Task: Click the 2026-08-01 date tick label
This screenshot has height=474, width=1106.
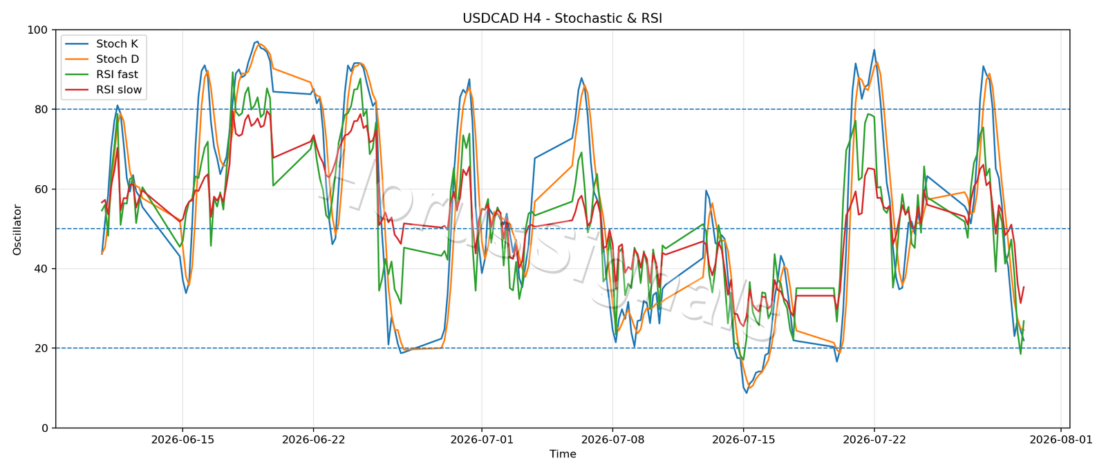Action: click(1061, 439)
